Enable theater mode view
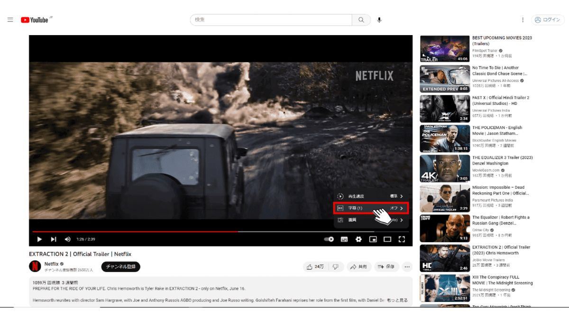This screenshot has width=569, height=320. pos(387,239)
